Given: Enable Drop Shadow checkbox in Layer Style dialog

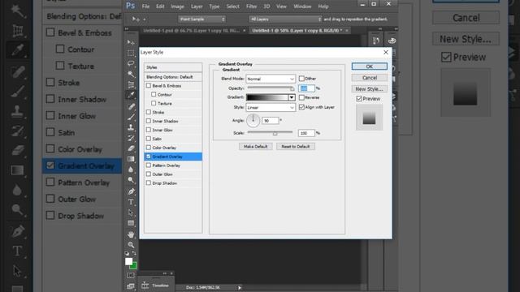Looking at the screenshot, I should 149,182.
